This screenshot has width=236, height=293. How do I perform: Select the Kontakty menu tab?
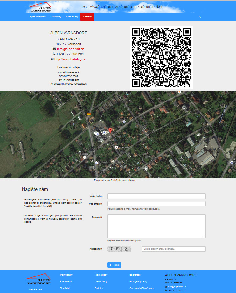point(87,17)
